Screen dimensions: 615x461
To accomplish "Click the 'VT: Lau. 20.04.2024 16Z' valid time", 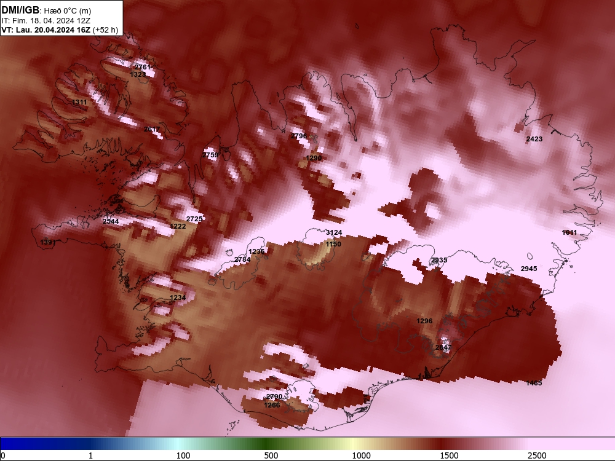I will click(x=46, y=30).
